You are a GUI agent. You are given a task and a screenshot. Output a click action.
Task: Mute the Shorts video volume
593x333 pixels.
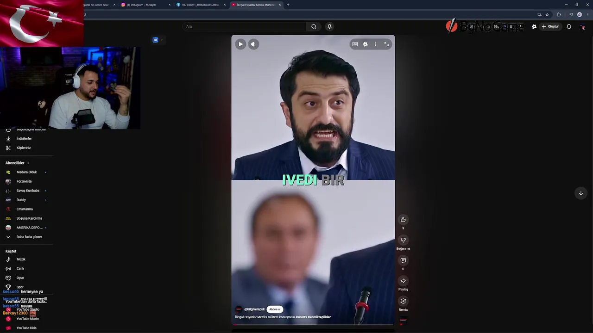(253, 44)
